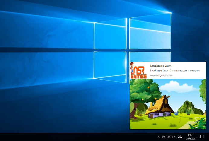The height and width of the screenshot is (141, 209).
Task: Expand the hidden tray icons chevron
Action: point(158,137)
